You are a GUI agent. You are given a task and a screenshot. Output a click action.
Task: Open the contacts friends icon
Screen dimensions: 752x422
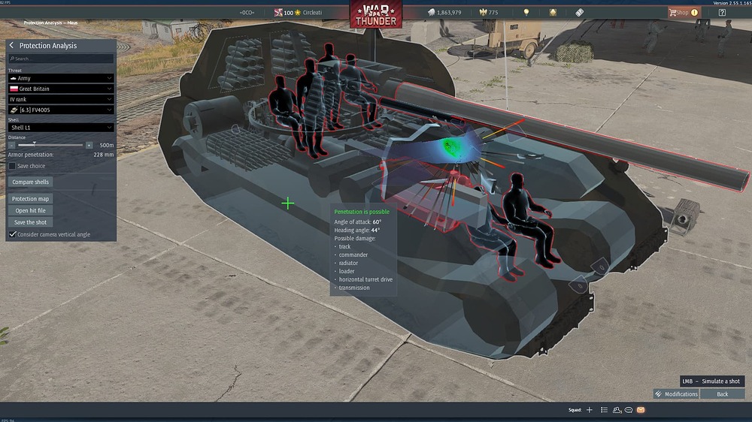617,410
